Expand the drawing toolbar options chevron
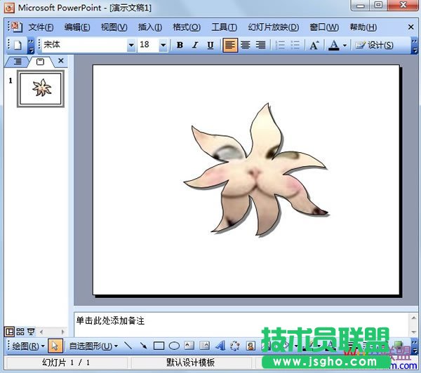This screenshot has height=373, width=421. pyautogui.click(x=415, y=346)
